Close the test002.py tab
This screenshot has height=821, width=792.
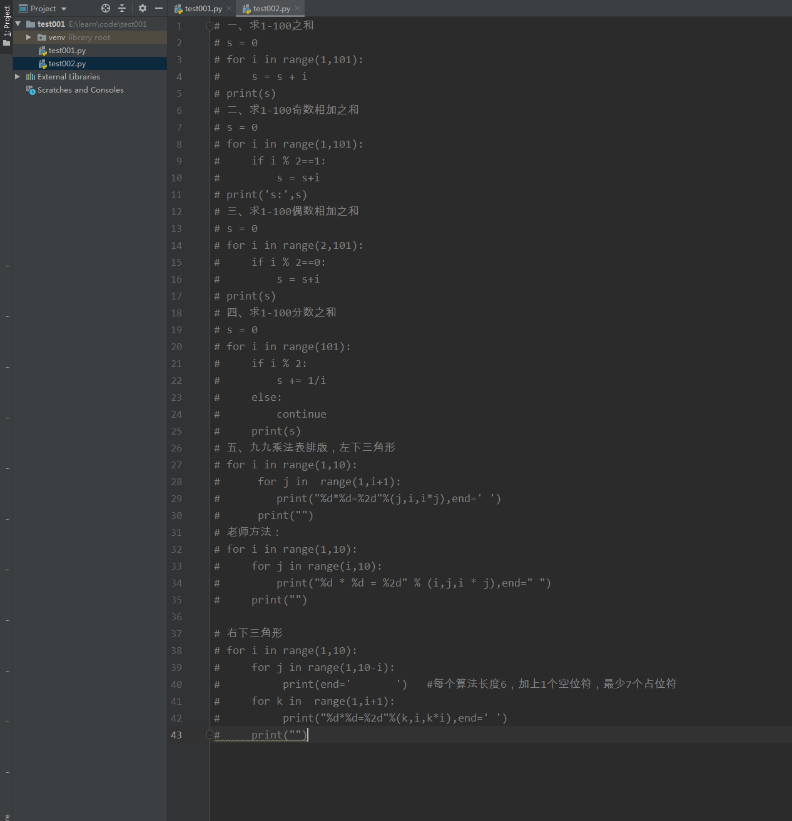pyautogui.click(x=297, y=8)
